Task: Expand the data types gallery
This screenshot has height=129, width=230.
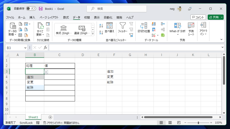Action: point(93,34)
